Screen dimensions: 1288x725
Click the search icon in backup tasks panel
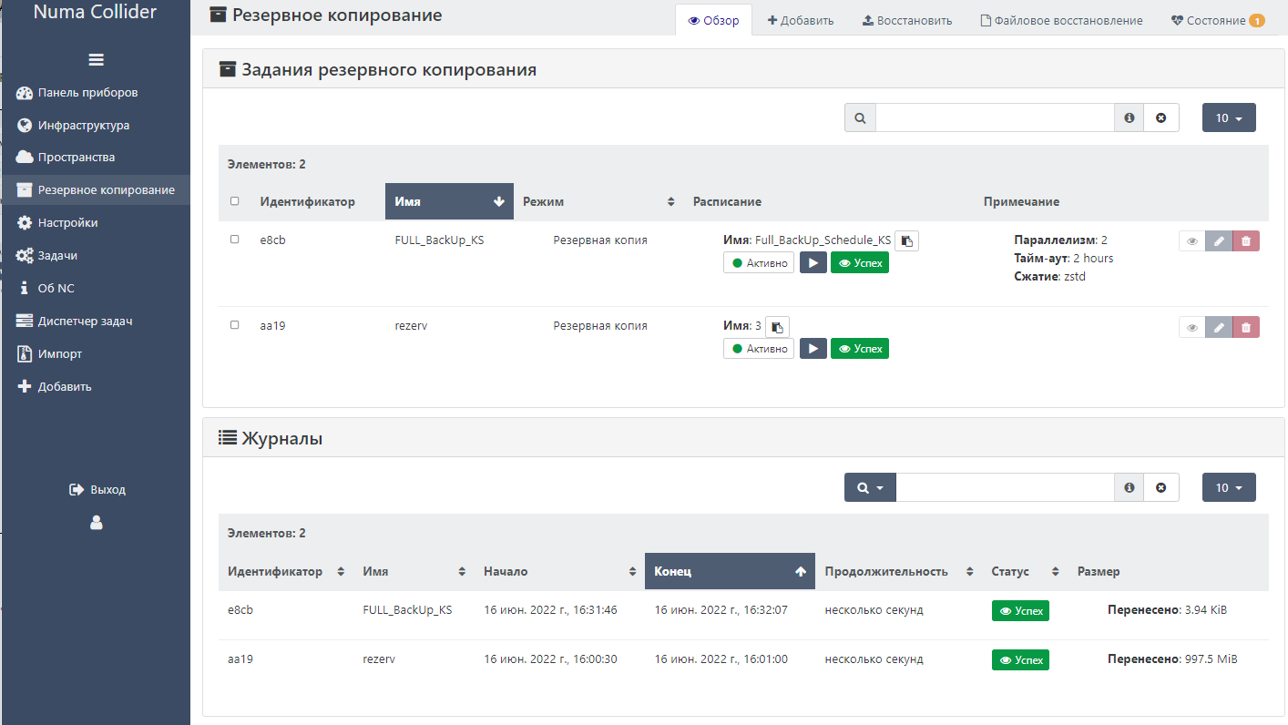860,117
